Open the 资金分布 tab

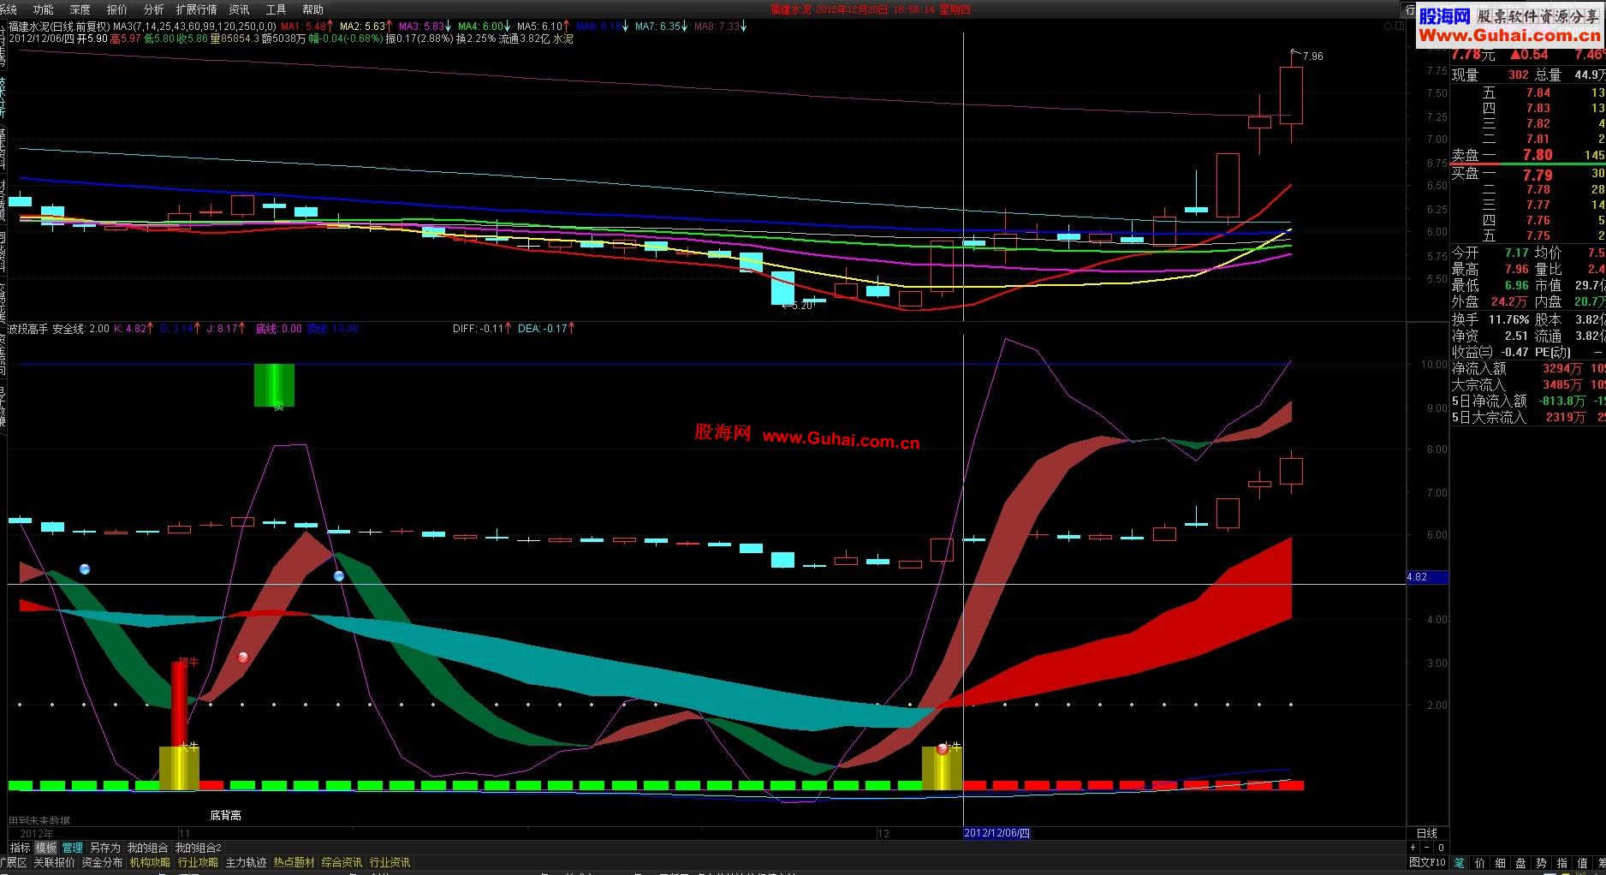102,862
